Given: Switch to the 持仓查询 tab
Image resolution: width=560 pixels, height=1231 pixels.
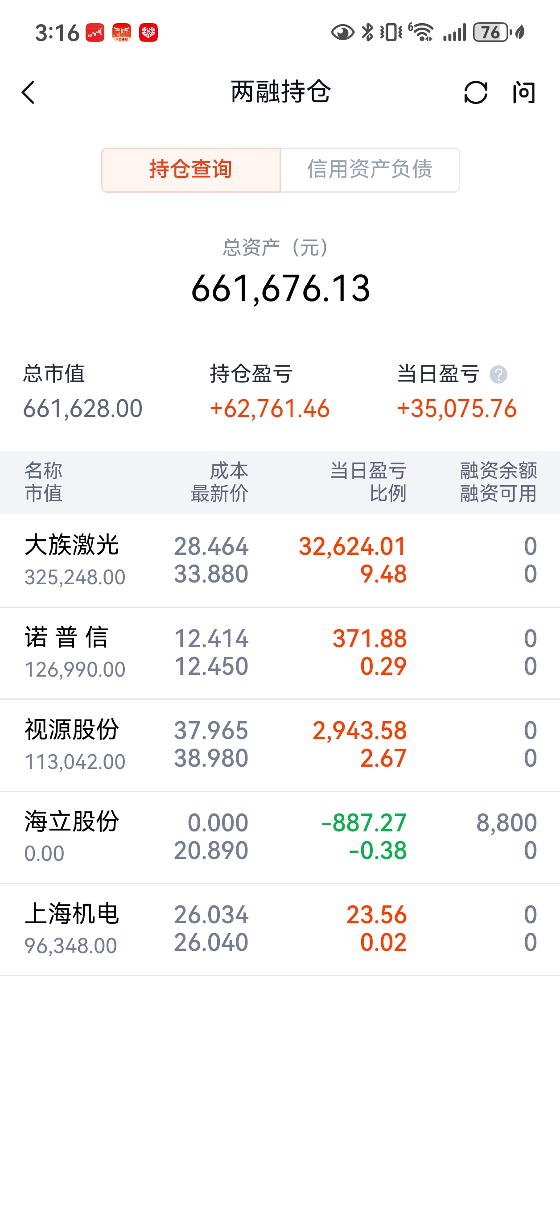Looking at the screenshot, I should (x=191, y=169).
